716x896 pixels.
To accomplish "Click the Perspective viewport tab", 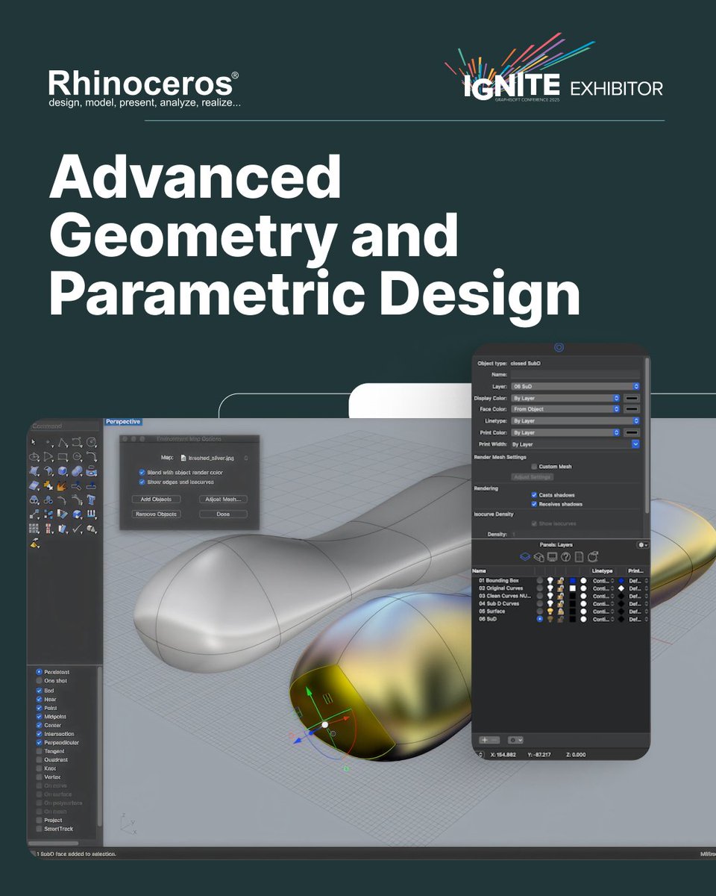I will (x=123, y=421).
